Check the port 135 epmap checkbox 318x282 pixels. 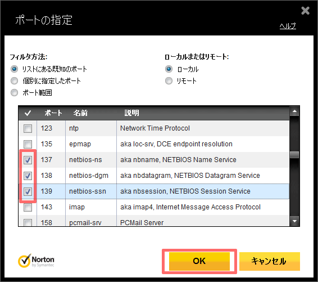(x=28, y=144)
